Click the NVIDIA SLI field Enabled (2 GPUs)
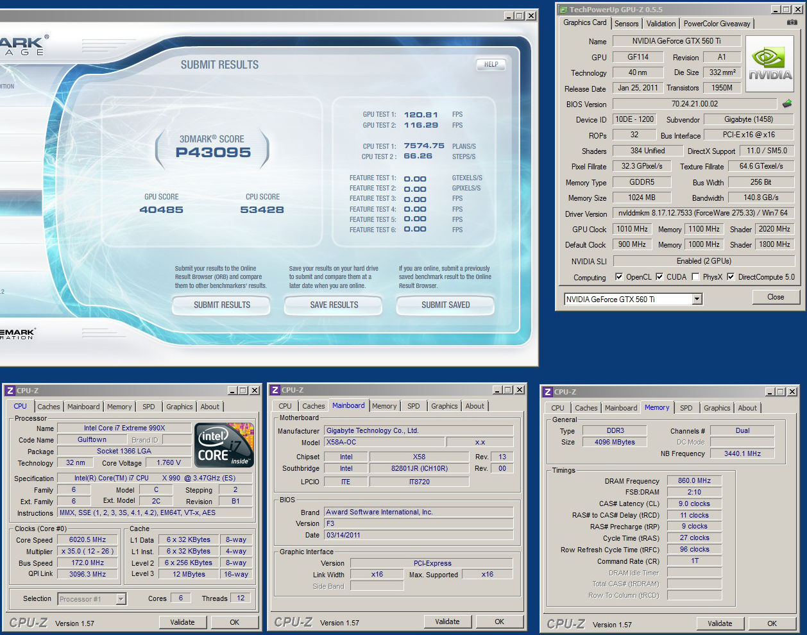 (704, 261)
